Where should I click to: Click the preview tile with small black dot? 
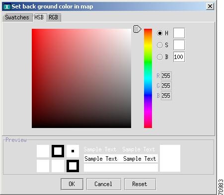tap(73, 151)
